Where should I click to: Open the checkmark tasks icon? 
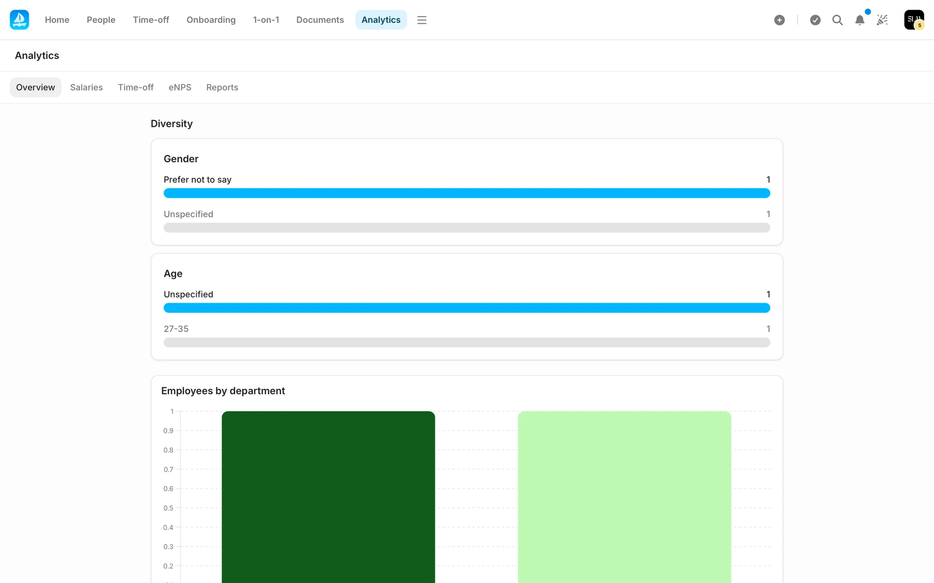[x=815, y=20]
